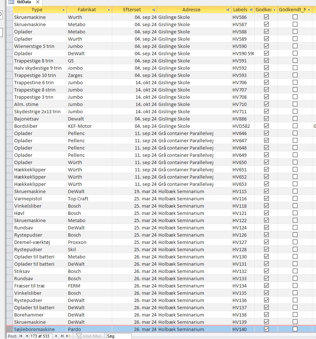This screenshot has width=316, height=339.
Task: Select row selector for Søjleboremaskine record
Action: pos(9,329)
